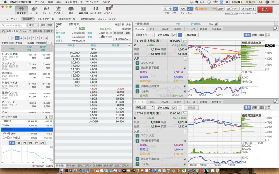279x174 pixels.
Task: Collapse the マーケット情報 panel arrow
Action: (x=51, y=117)
